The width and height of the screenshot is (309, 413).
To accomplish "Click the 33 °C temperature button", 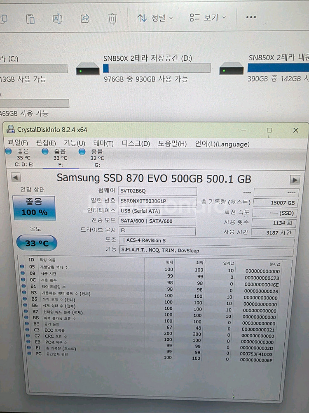I will 37,243.
